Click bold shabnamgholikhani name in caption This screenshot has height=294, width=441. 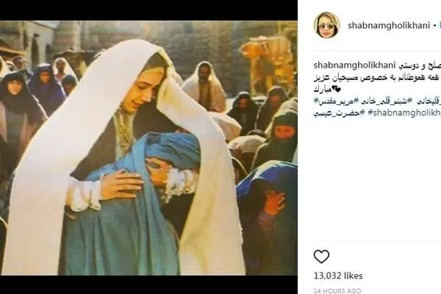coord(354,65)
